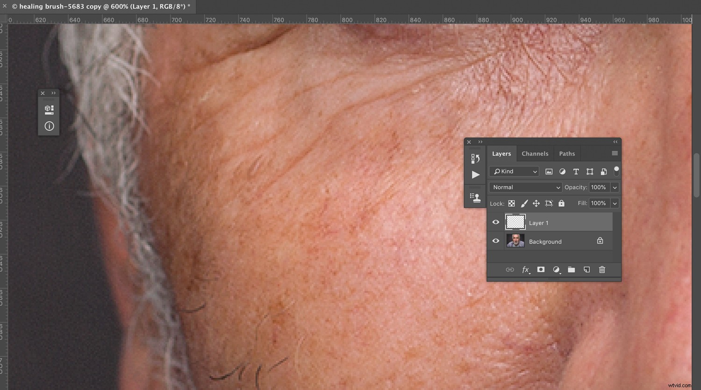The width and height of the screenshot is (701, 390).
Task: Delete the selected layer via trash icon
Action: pos(602,269)
